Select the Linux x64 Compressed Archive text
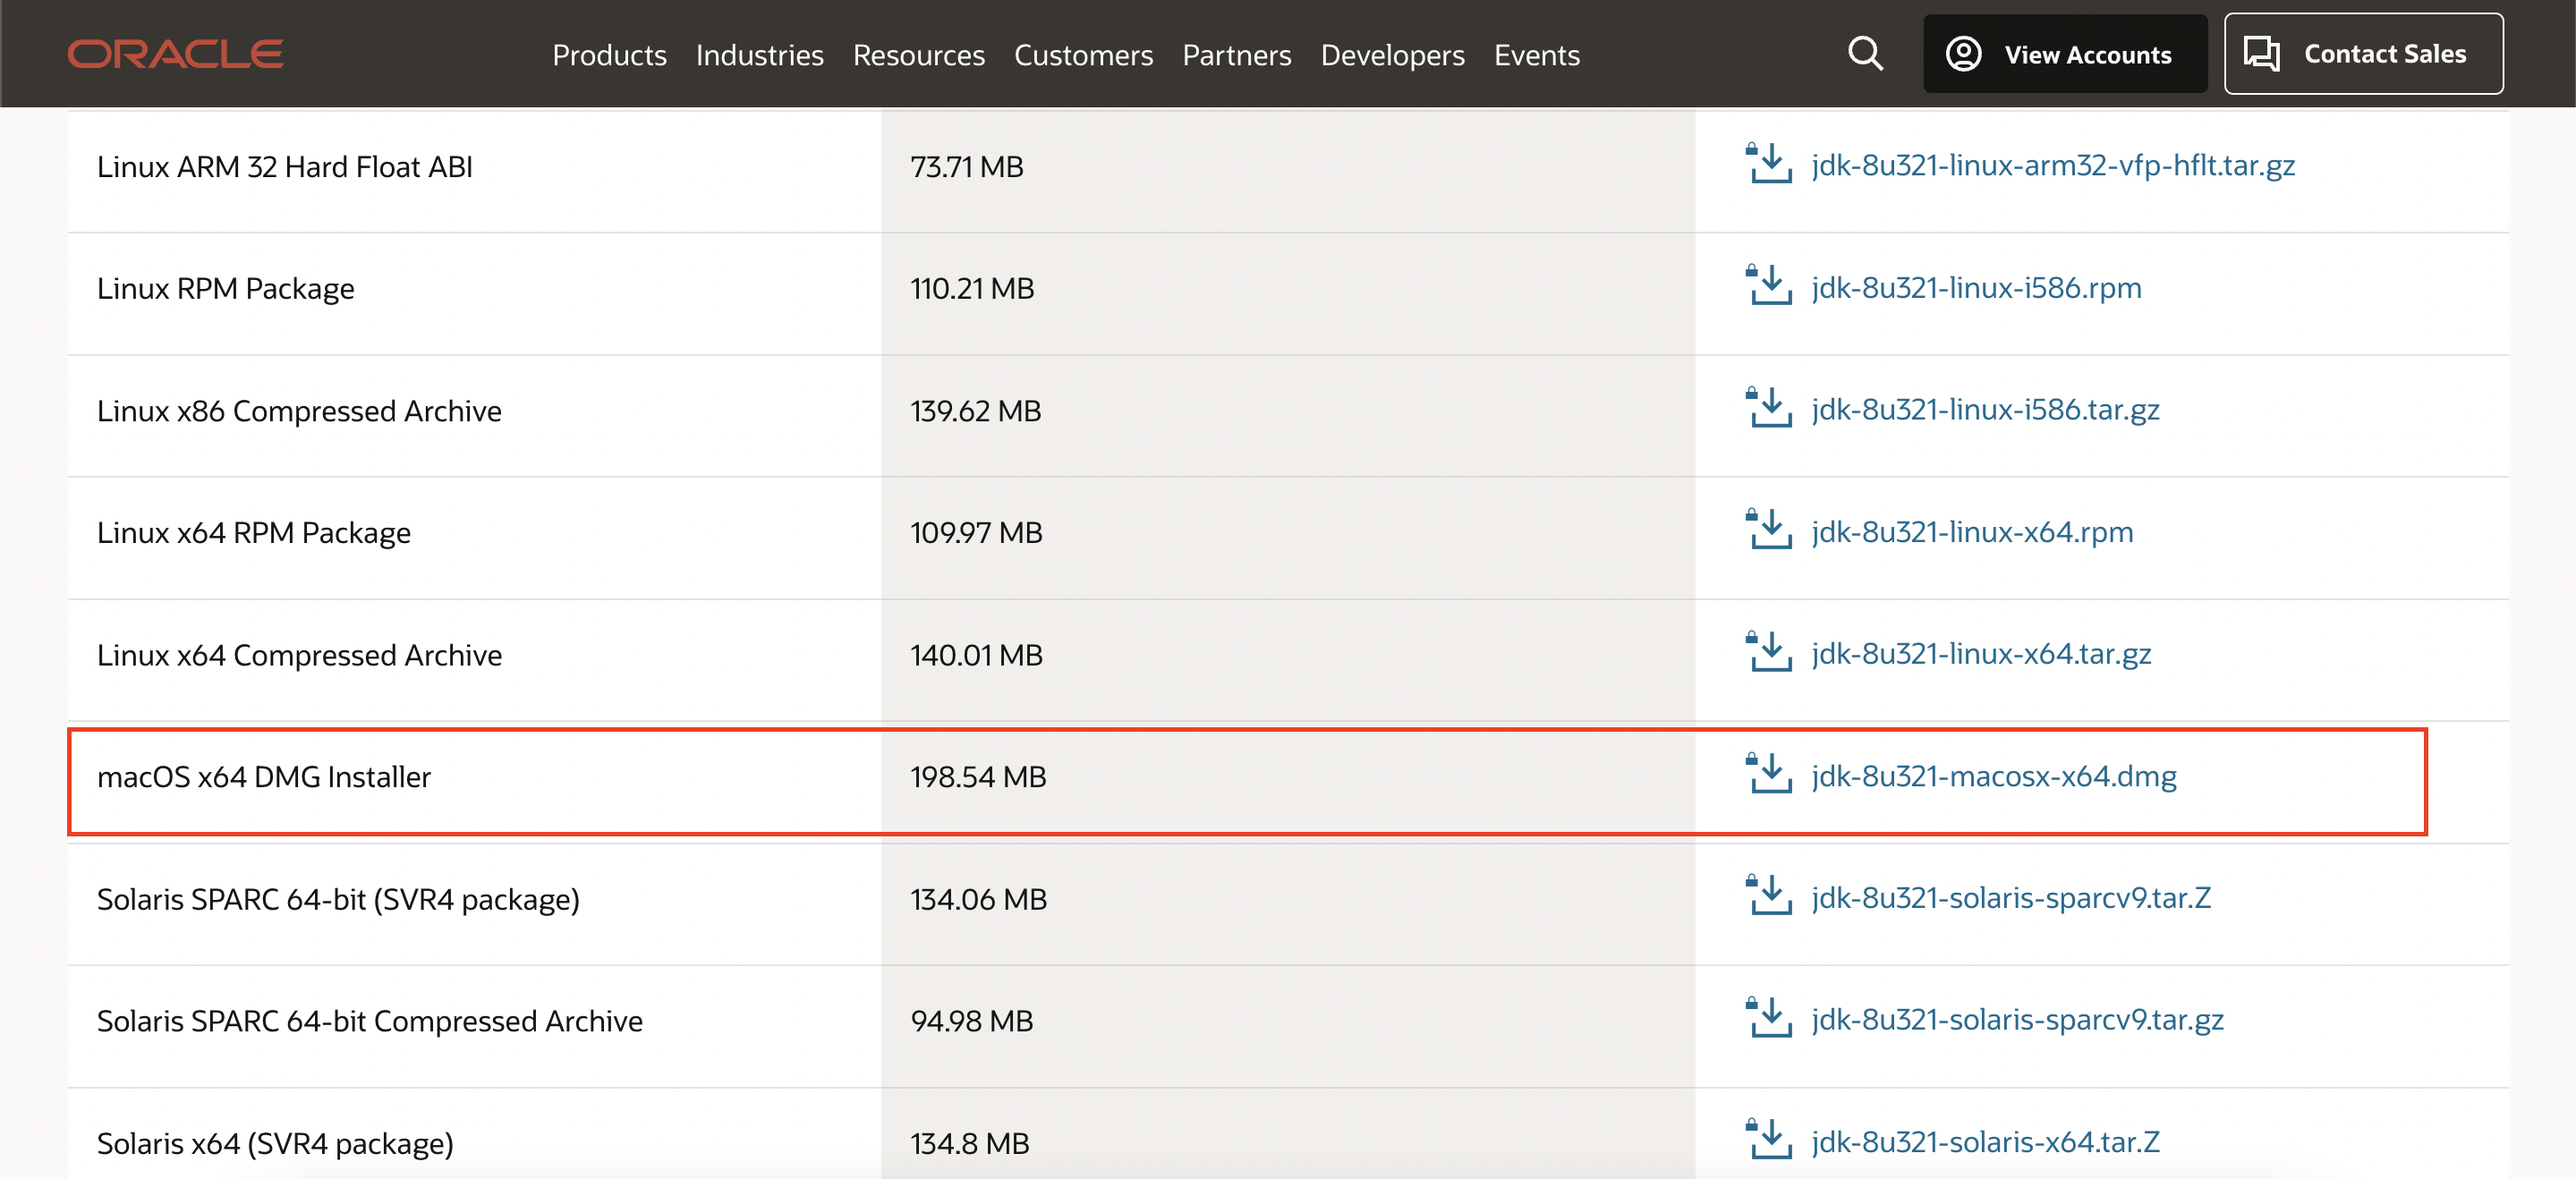2576x1179 pixels. pos(299,655)
